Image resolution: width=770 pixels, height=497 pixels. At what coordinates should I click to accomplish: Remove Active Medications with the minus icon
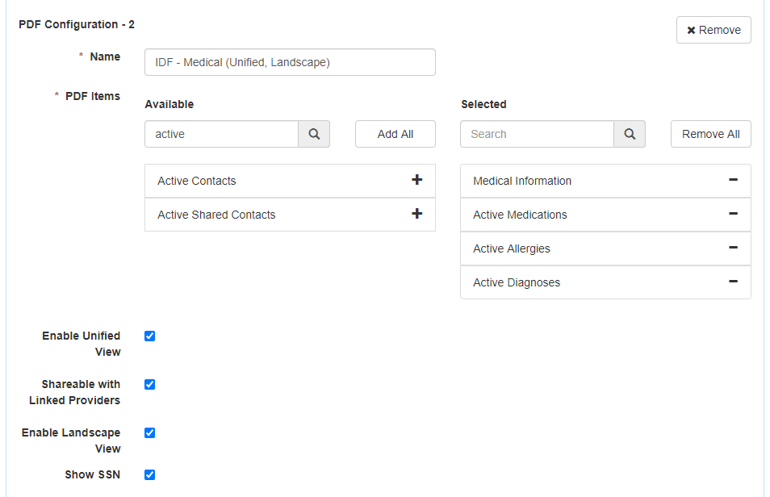pyautogui.click(x=732, y=214)
